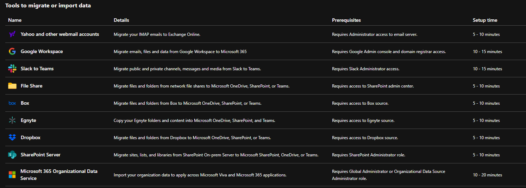Open Yahoo and other webmail accounts
Screen dimensions: 526x188
(x=60, y=34)
